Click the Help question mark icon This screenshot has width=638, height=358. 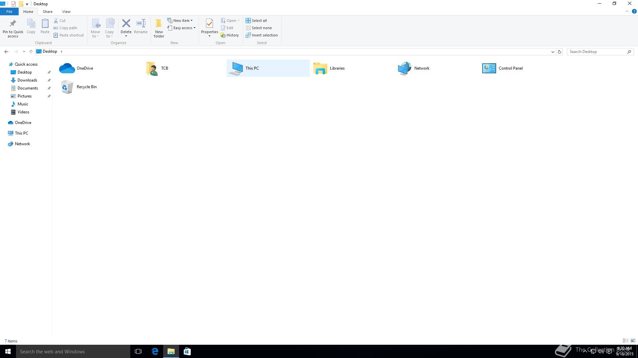634,11
